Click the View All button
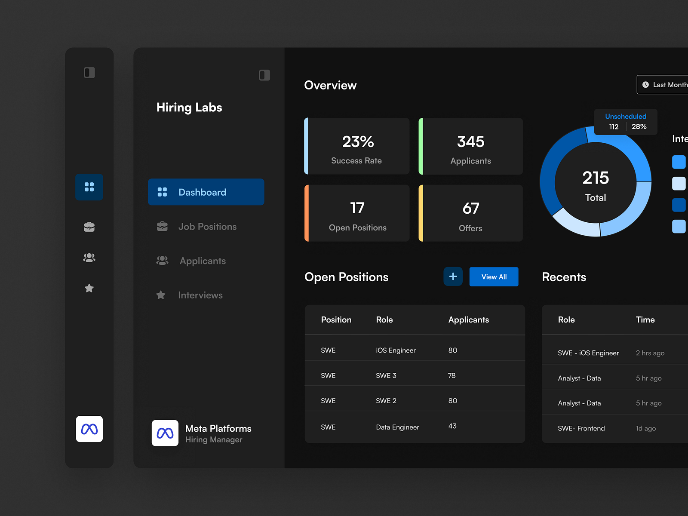 pyautogui.click(x=493, y=276)
